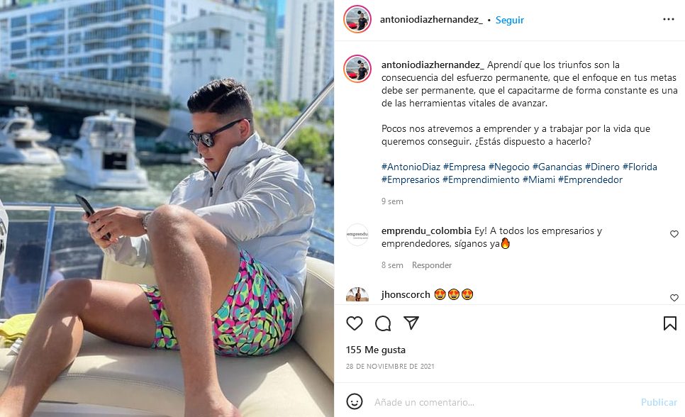
Task: Like emprendu_colombia's comment
Action: pos(674,234)
